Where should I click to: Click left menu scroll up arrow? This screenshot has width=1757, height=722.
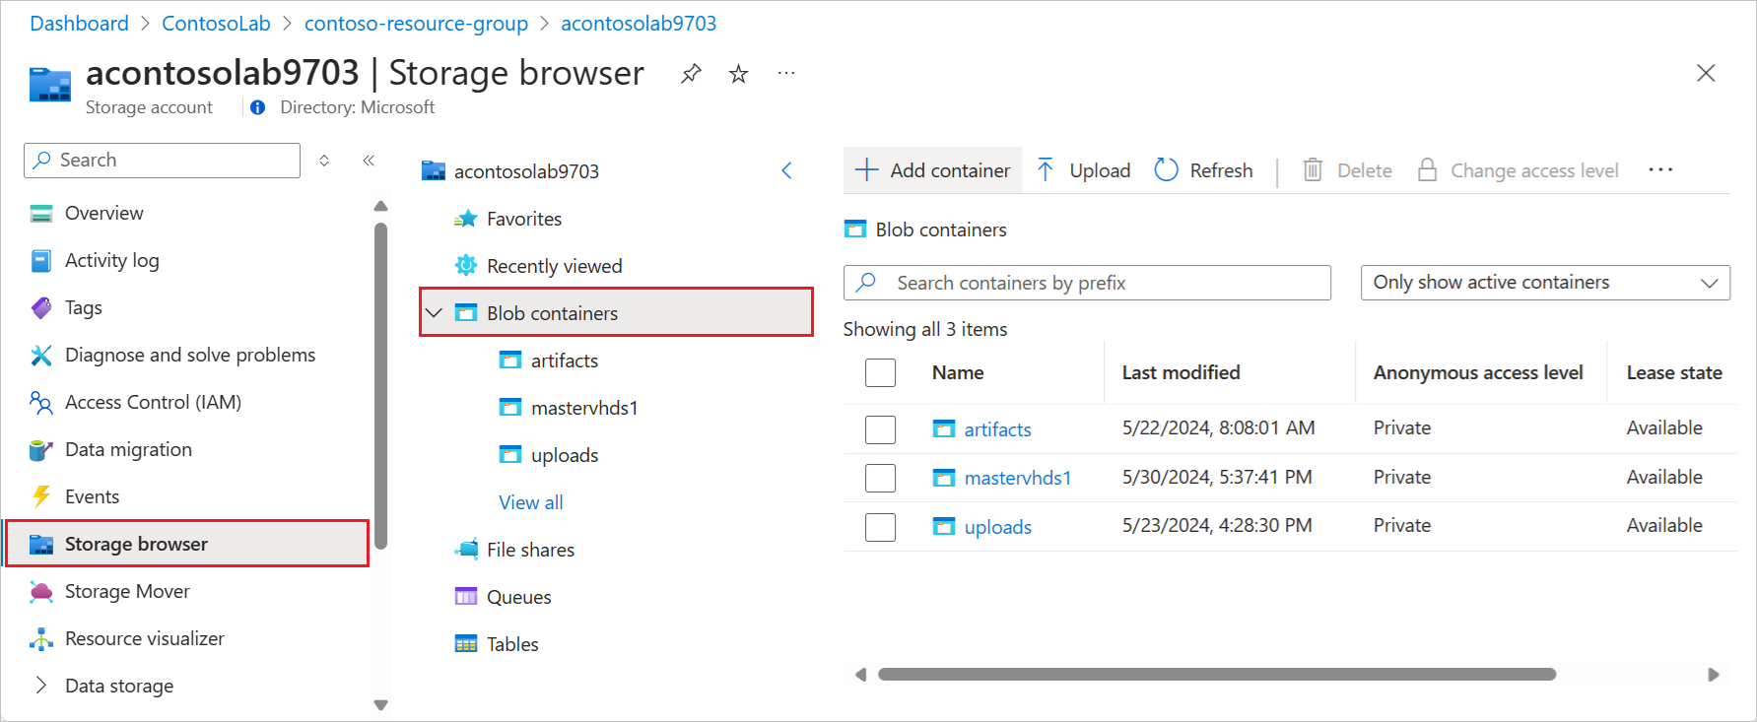point(381,206)
